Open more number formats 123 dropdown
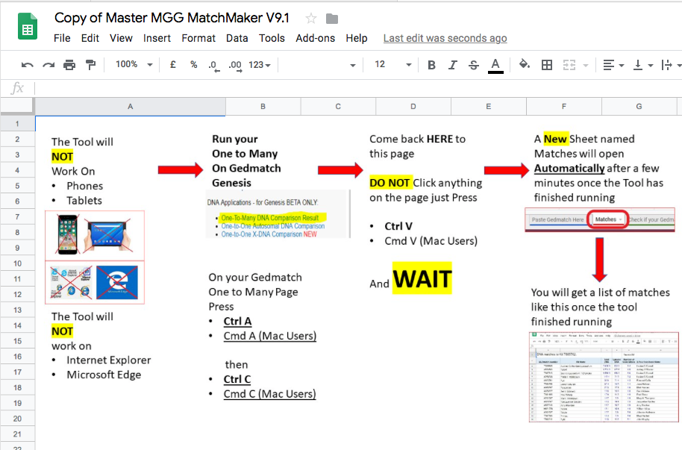682x450 pixels. coord(260,65)
